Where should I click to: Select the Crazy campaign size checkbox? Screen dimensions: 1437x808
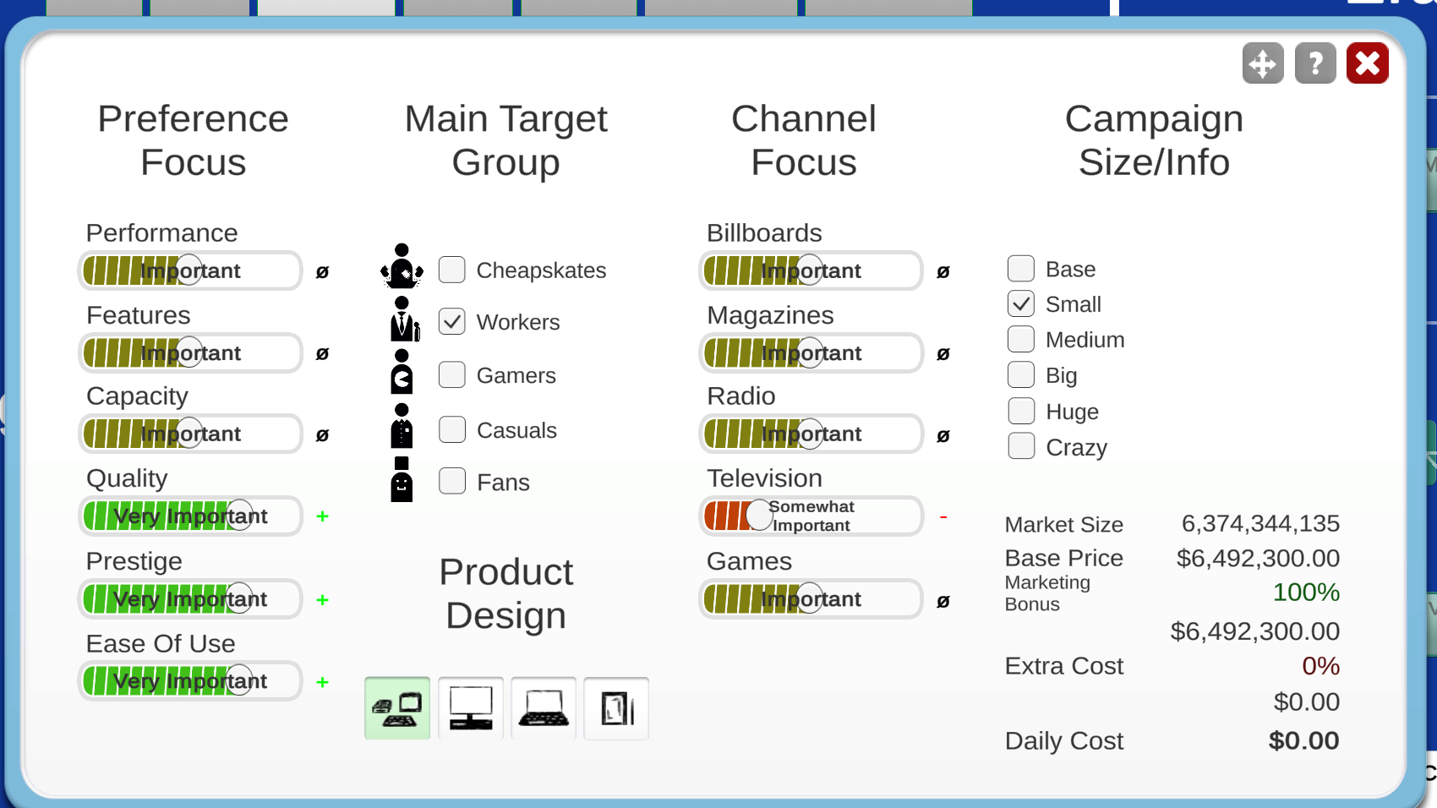pyautogui.click(x=1021, y=446)
